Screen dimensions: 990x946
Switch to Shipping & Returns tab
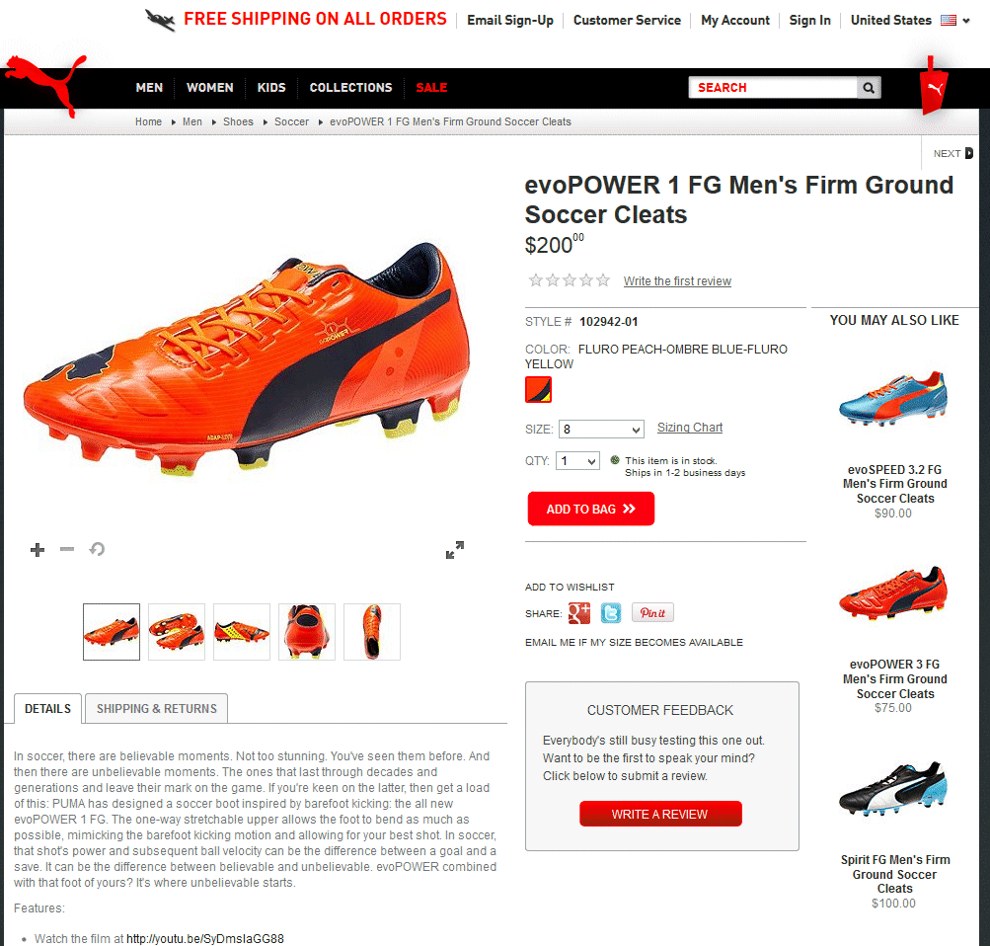(x=157, y=709)
